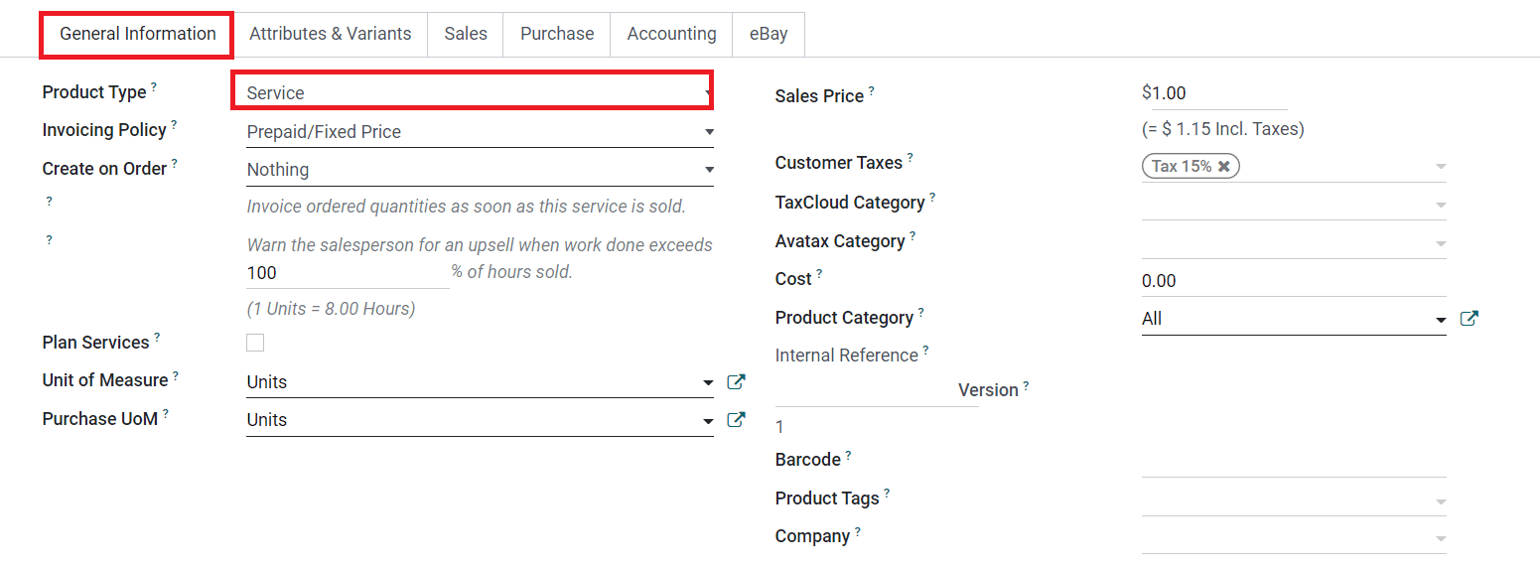
Task: Remove the Tax 15% tag
Action: 1224,167
